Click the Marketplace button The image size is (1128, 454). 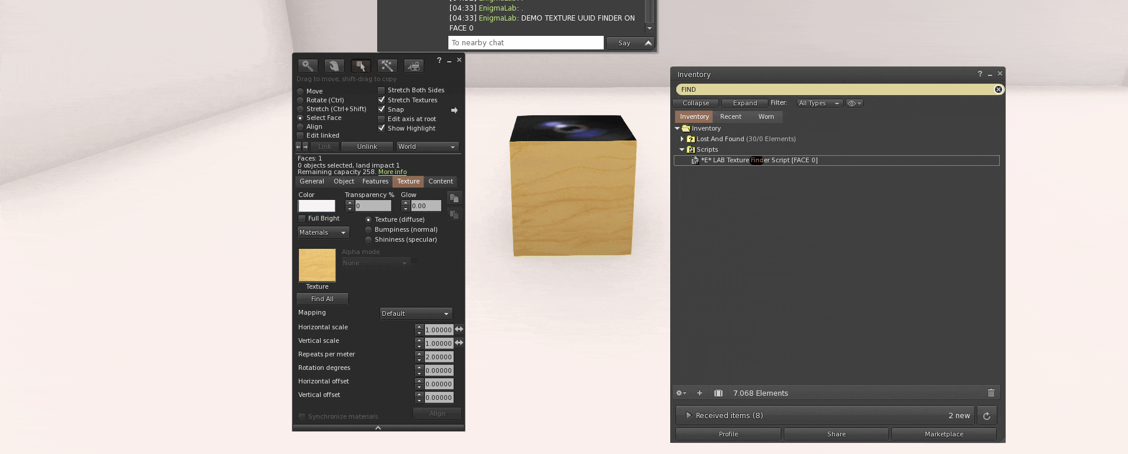(x=944, y=434)
